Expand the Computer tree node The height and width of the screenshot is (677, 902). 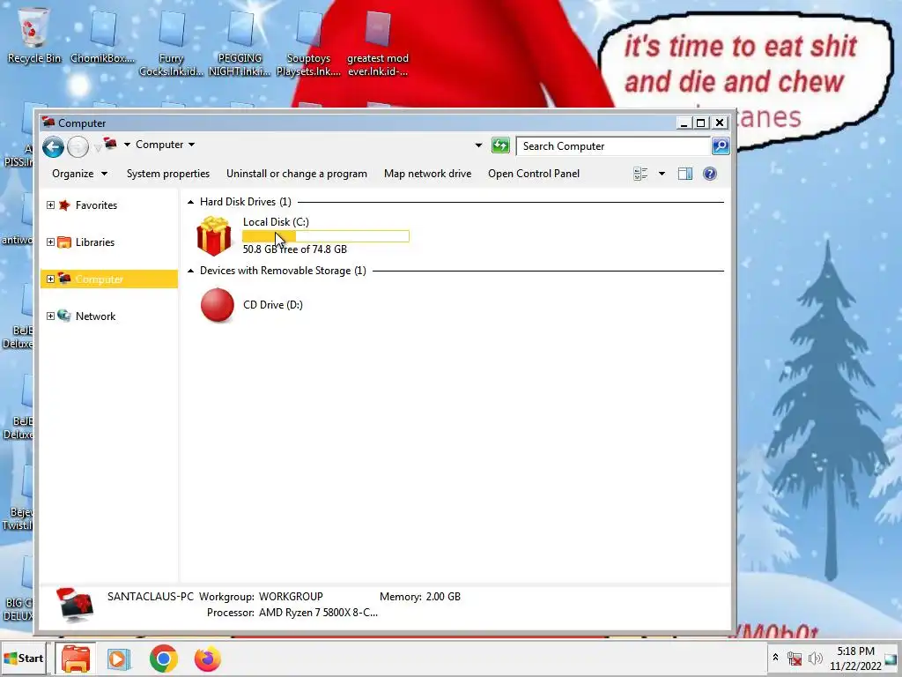50,279
